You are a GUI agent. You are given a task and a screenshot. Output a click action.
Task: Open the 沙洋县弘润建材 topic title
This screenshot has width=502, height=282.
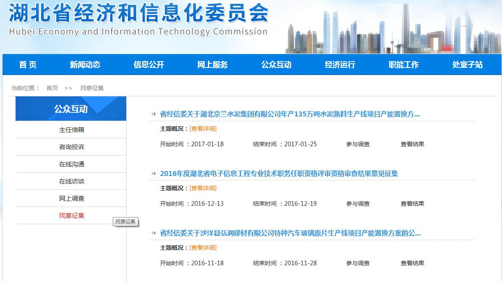point(290,233)
